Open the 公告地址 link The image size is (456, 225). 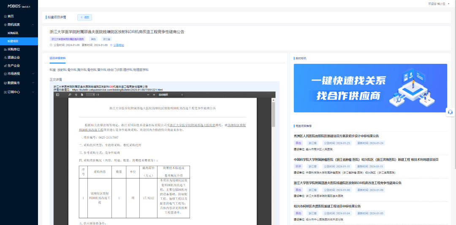tap(118, 45)
